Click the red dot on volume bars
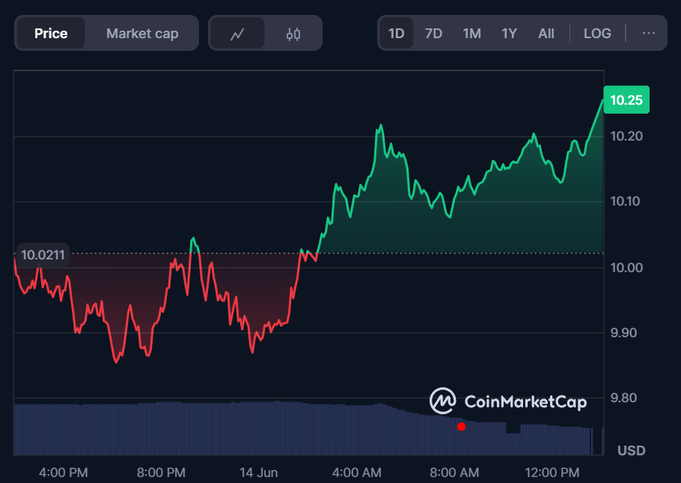 coord(461,427)
